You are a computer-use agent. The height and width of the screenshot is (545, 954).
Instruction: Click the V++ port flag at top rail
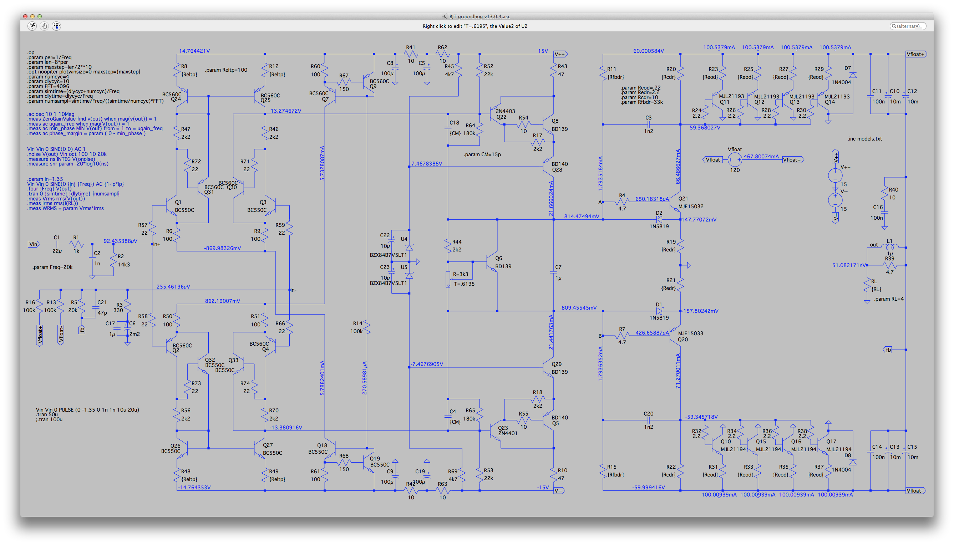tap(560, 54)
